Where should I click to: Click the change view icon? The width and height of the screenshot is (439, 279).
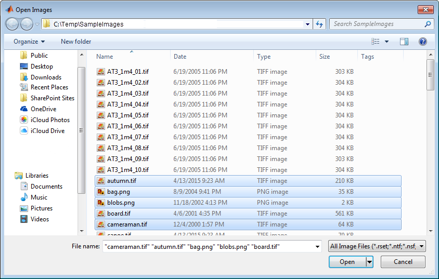[x=375, y=42]
